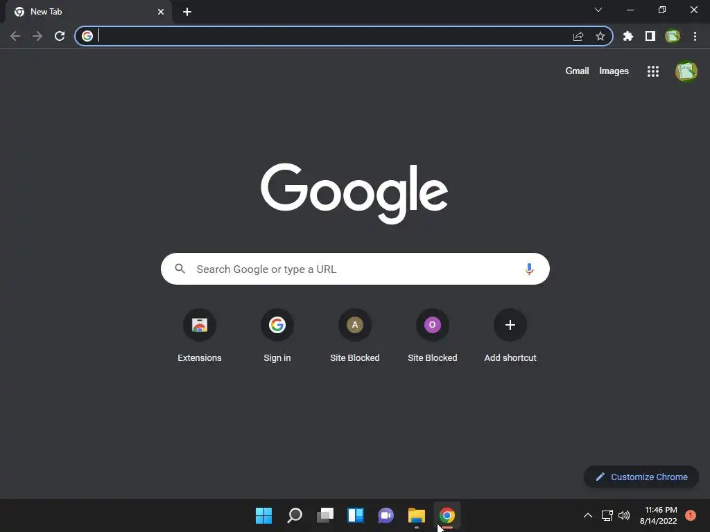Open the Images link

click(x=614, y=71)
